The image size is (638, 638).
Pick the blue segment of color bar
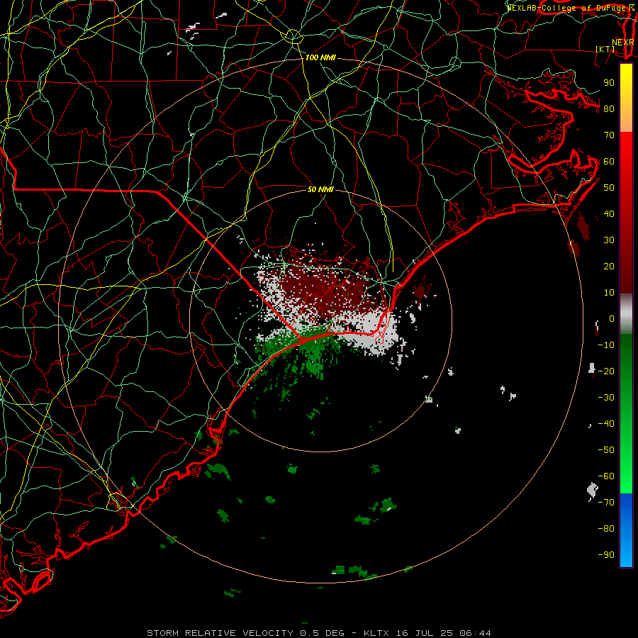tap(626, 530)
